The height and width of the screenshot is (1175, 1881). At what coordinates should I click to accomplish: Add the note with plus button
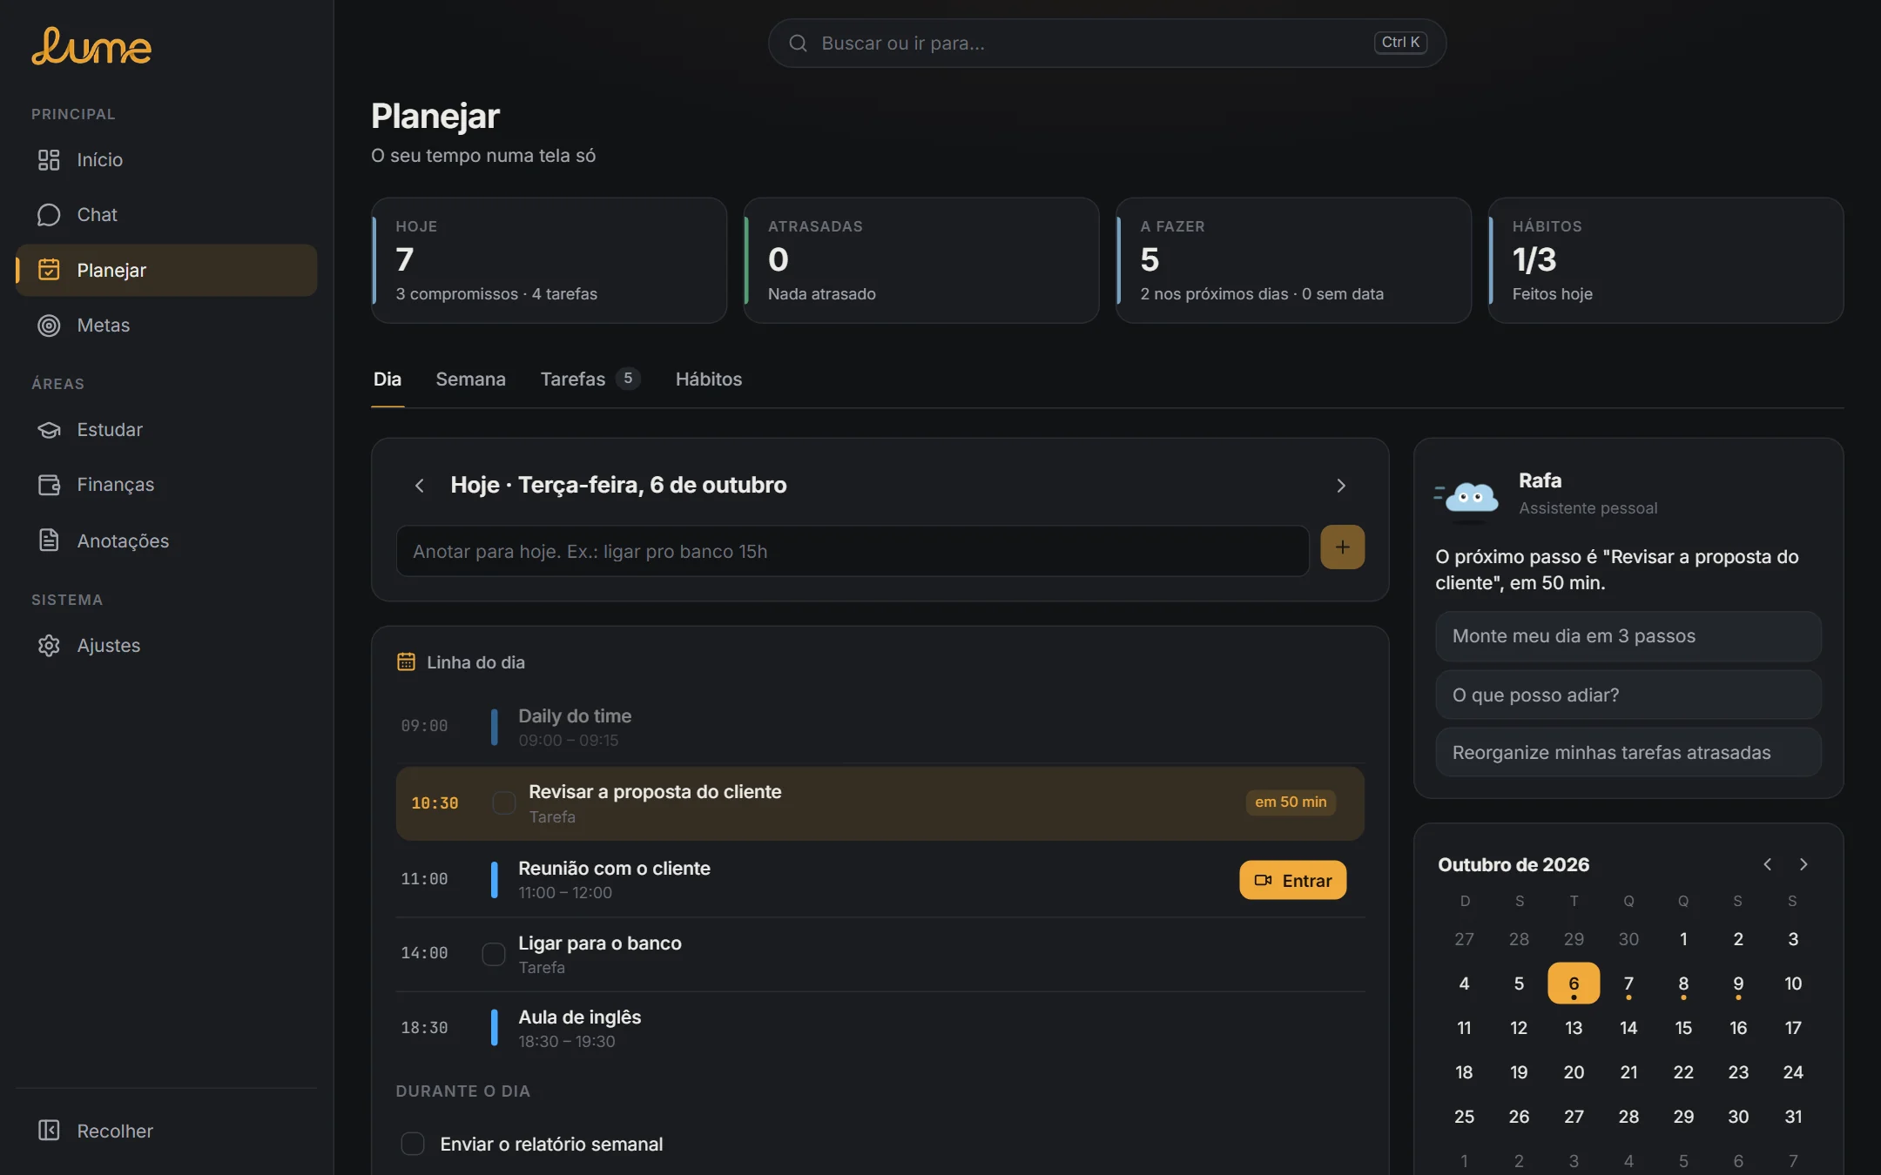pos(1342,547)
